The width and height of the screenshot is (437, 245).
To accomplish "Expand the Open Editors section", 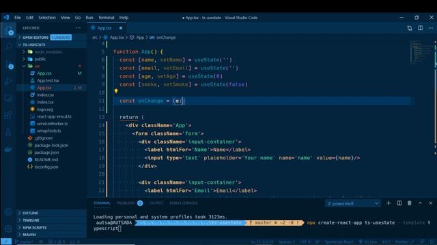I will coord(52,37).
